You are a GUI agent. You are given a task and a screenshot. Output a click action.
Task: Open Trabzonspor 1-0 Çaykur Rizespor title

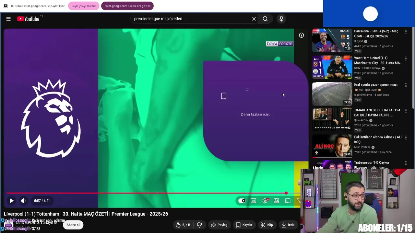372,165
